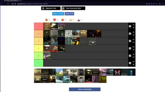
Task: Open settings gear for D tier row
Action: coord(130,56)
